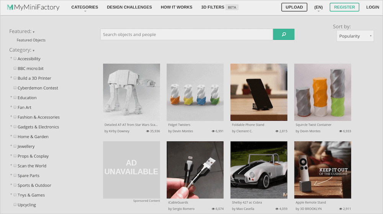Tick the Fan Art category checkbox

[x=15, y=107]
